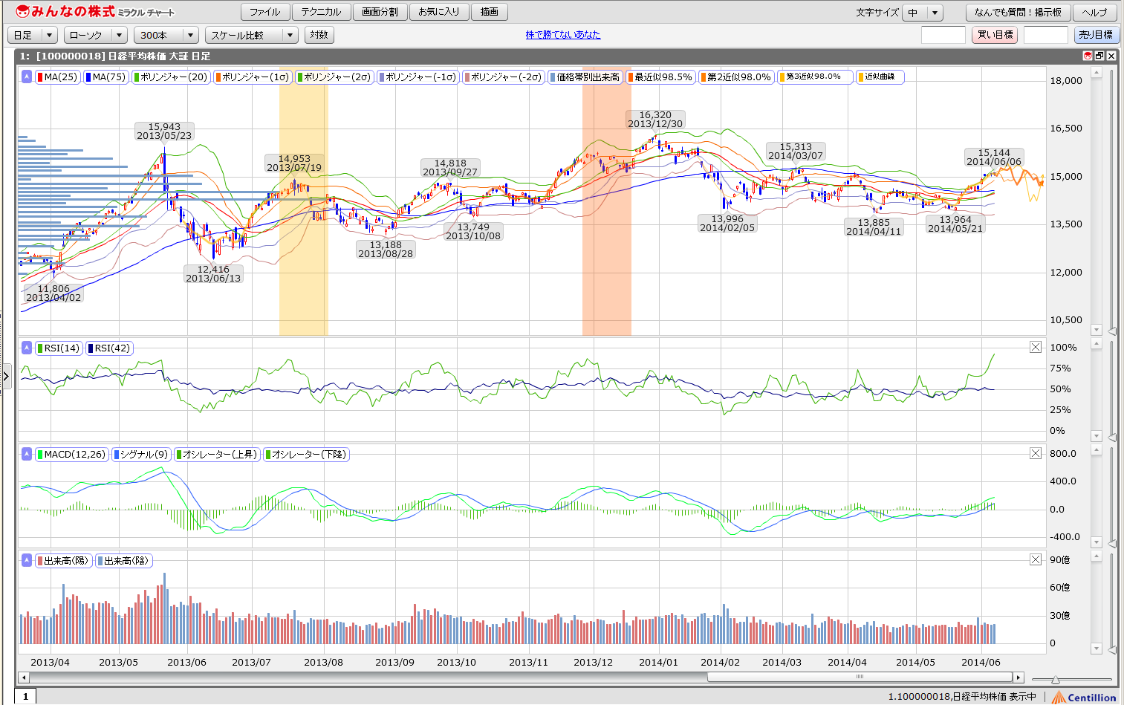The image size is (1124, 705).
Task: Close the volume (出来高) panel with its X icon
Action: (x=1036, y=559)
